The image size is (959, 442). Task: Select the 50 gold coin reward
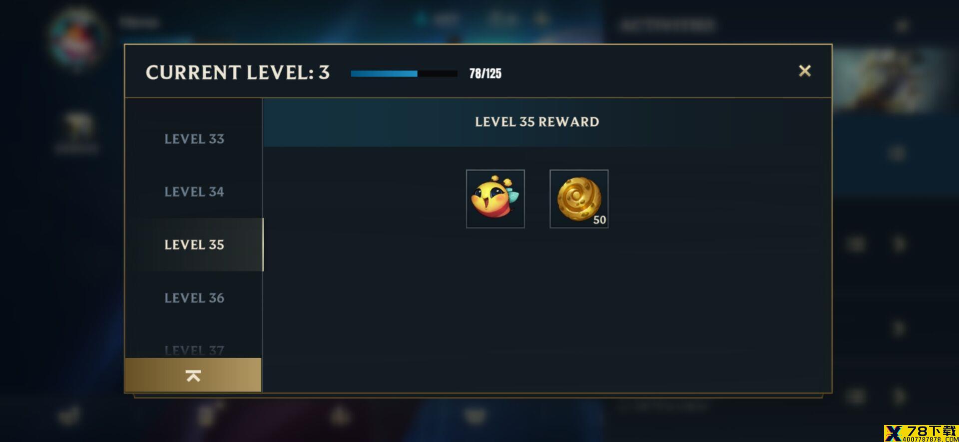(579, 199)
